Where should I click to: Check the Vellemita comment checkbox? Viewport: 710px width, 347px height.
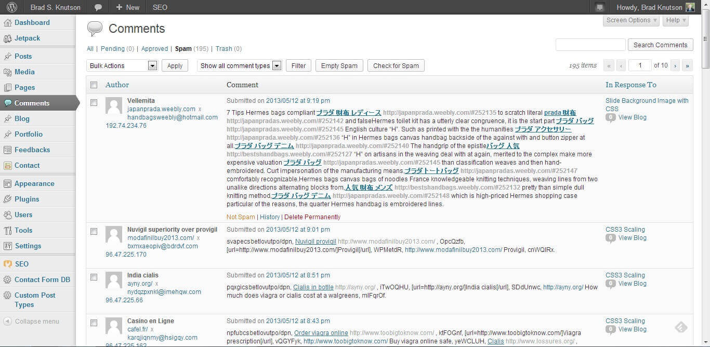[x=94, y=103]
